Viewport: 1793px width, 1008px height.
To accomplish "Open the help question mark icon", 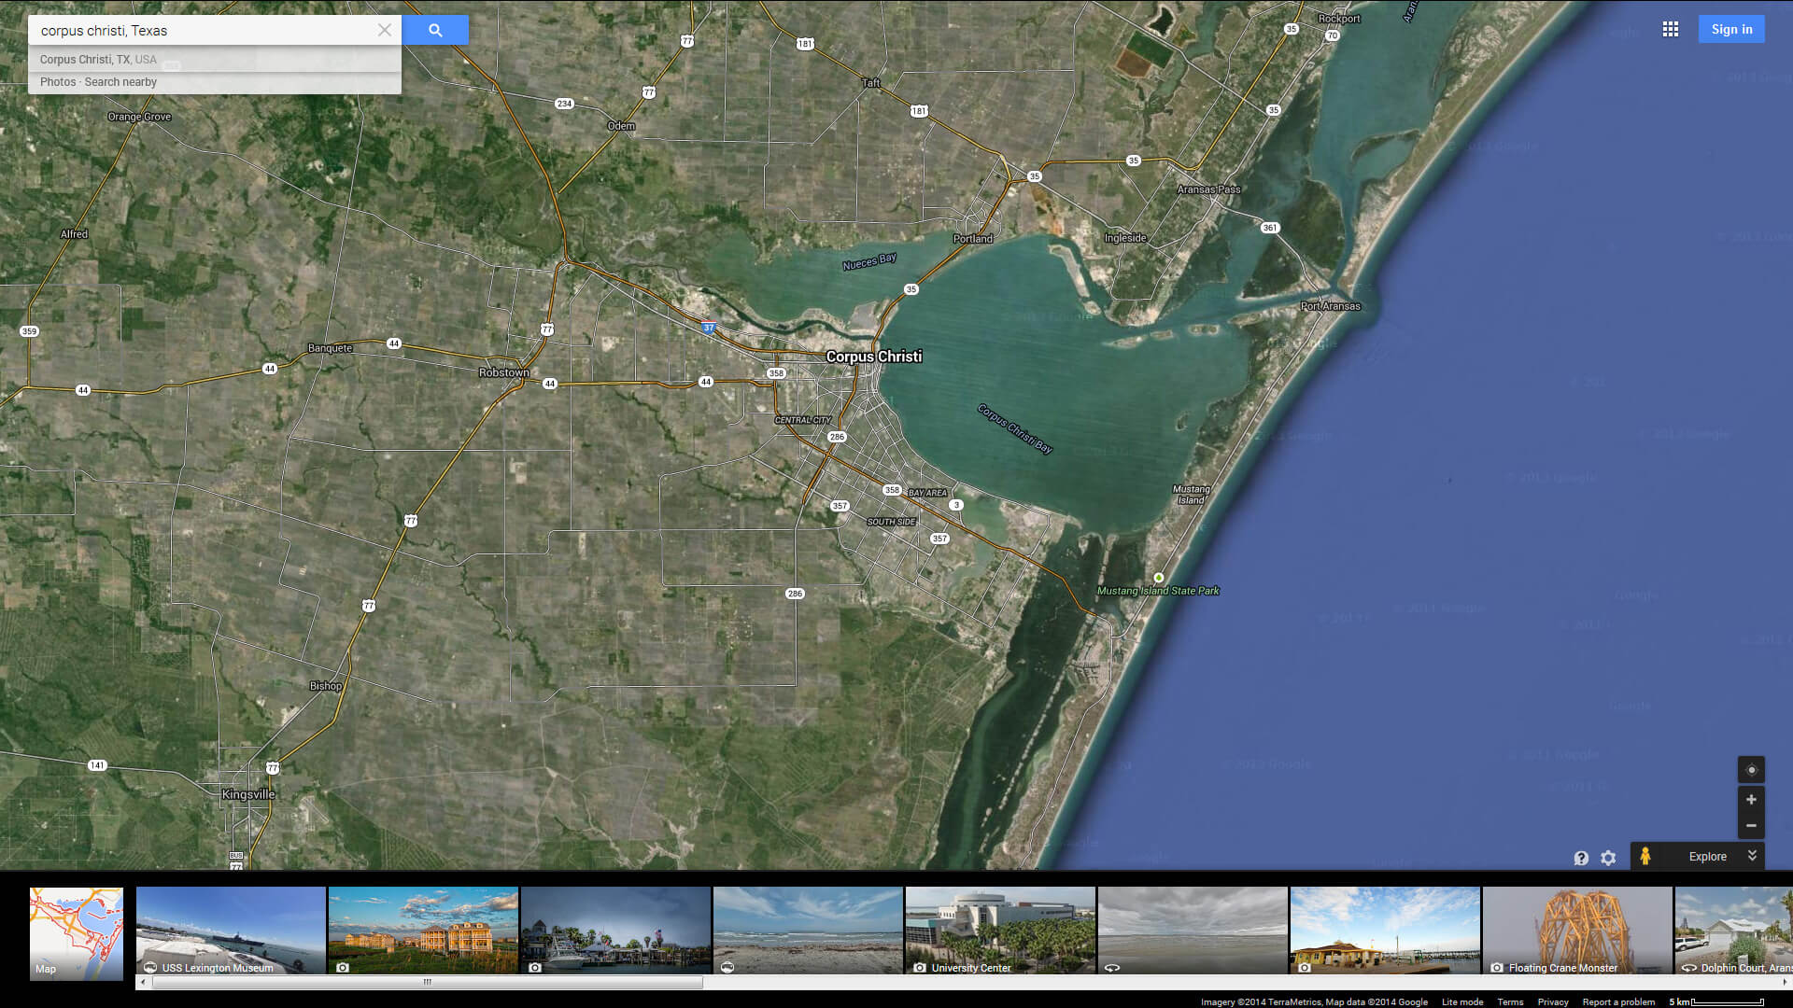I will tap(1581, 858).
